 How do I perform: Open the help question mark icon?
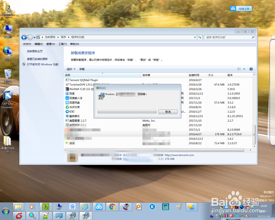[x=251, y=69]
